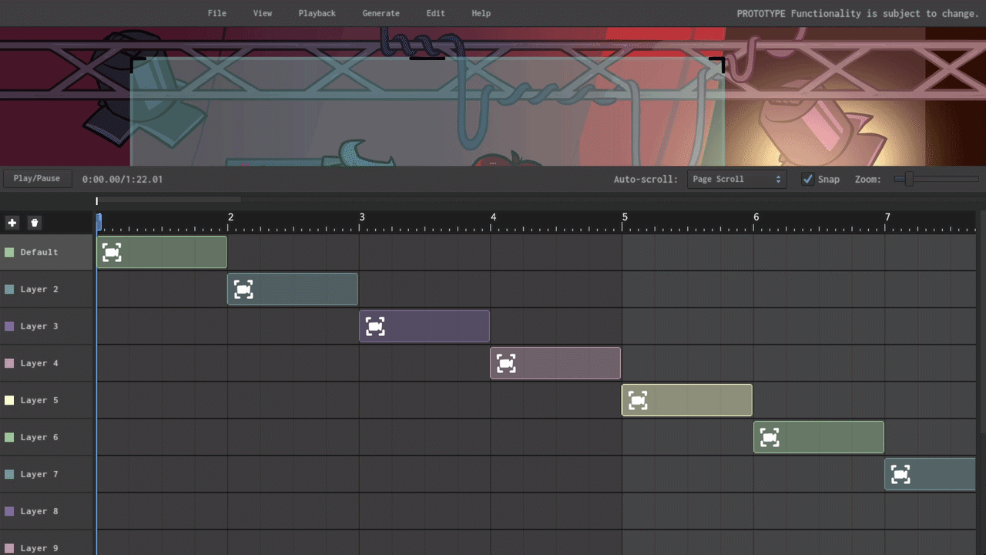Select Layer 8 in the layer list
The height and width of the screenshot is (555, 986).
[39, 511]
